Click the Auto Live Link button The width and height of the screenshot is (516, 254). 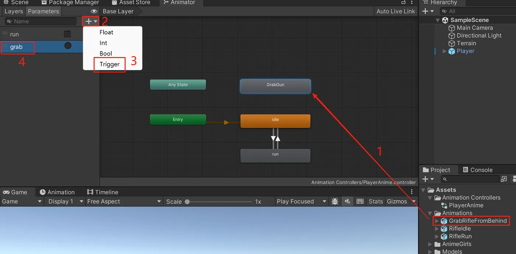(396, 11)
